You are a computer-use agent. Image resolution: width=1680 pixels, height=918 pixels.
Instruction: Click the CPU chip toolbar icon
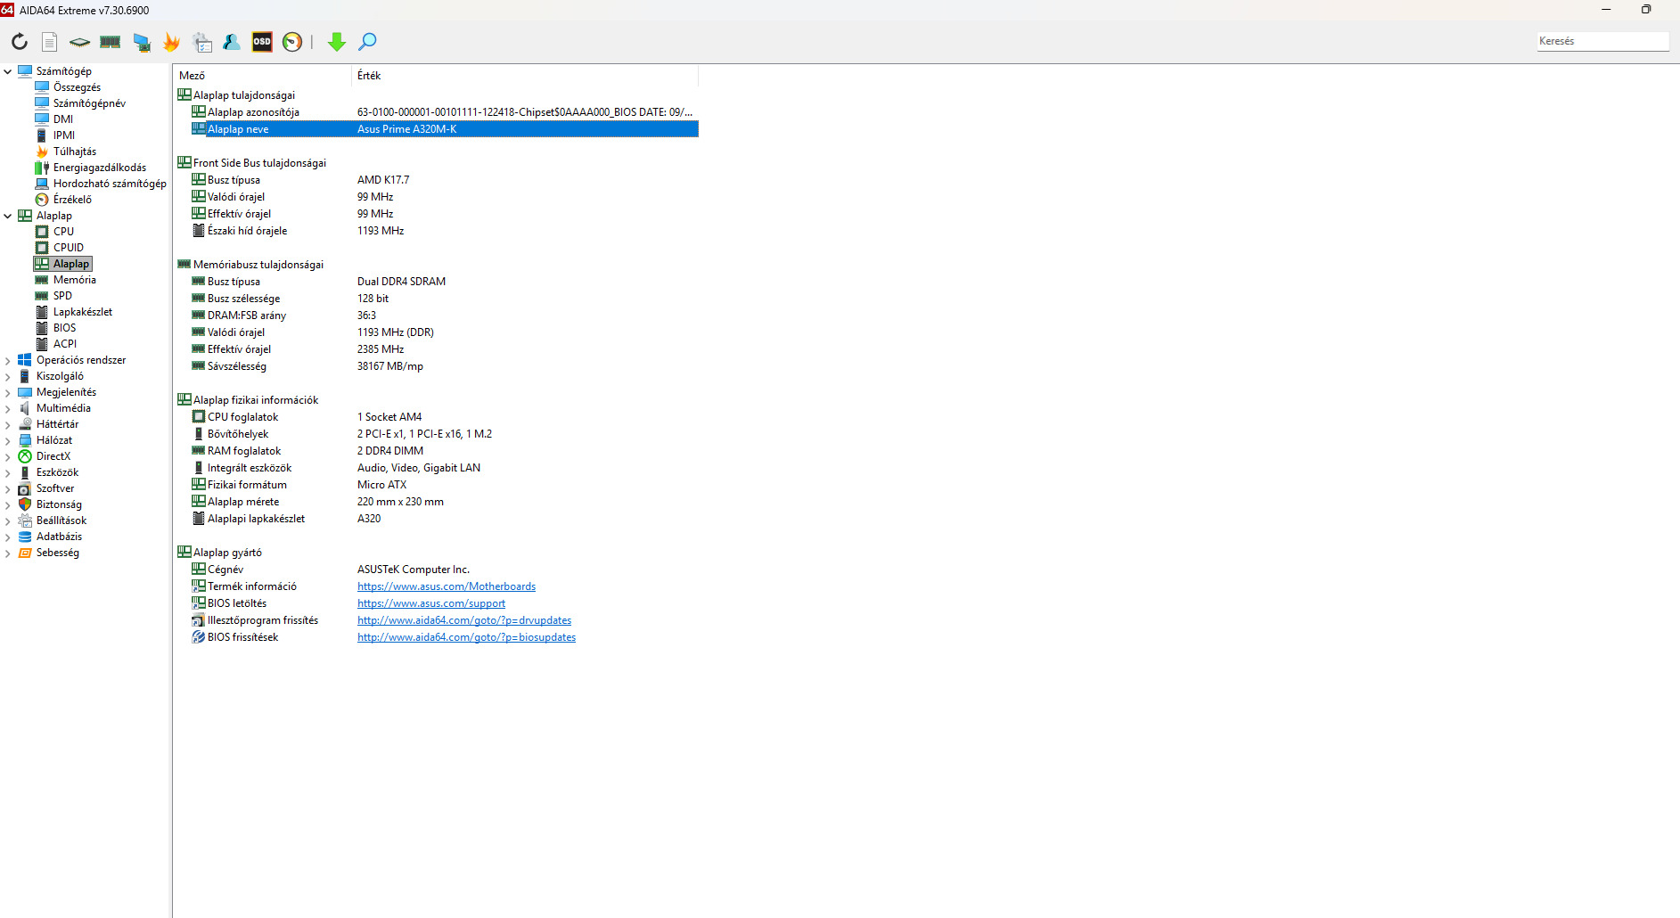tap(79, 42)
